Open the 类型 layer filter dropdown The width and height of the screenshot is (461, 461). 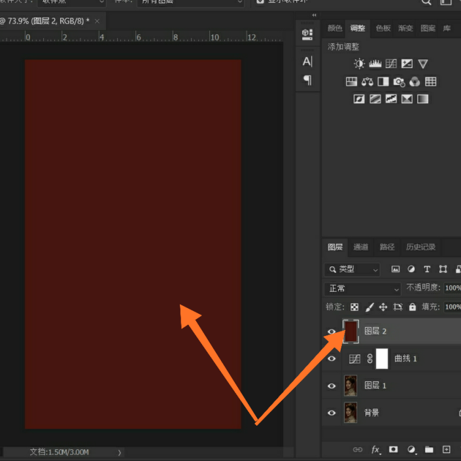pos(352,269)
